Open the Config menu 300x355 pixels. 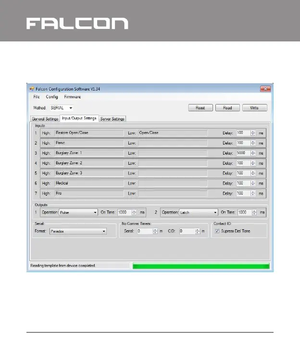point(52,97)
